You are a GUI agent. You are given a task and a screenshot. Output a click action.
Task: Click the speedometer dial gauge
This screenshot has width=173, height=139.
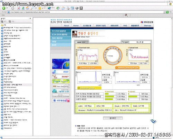pyautogui.click(x=112, y=56)
